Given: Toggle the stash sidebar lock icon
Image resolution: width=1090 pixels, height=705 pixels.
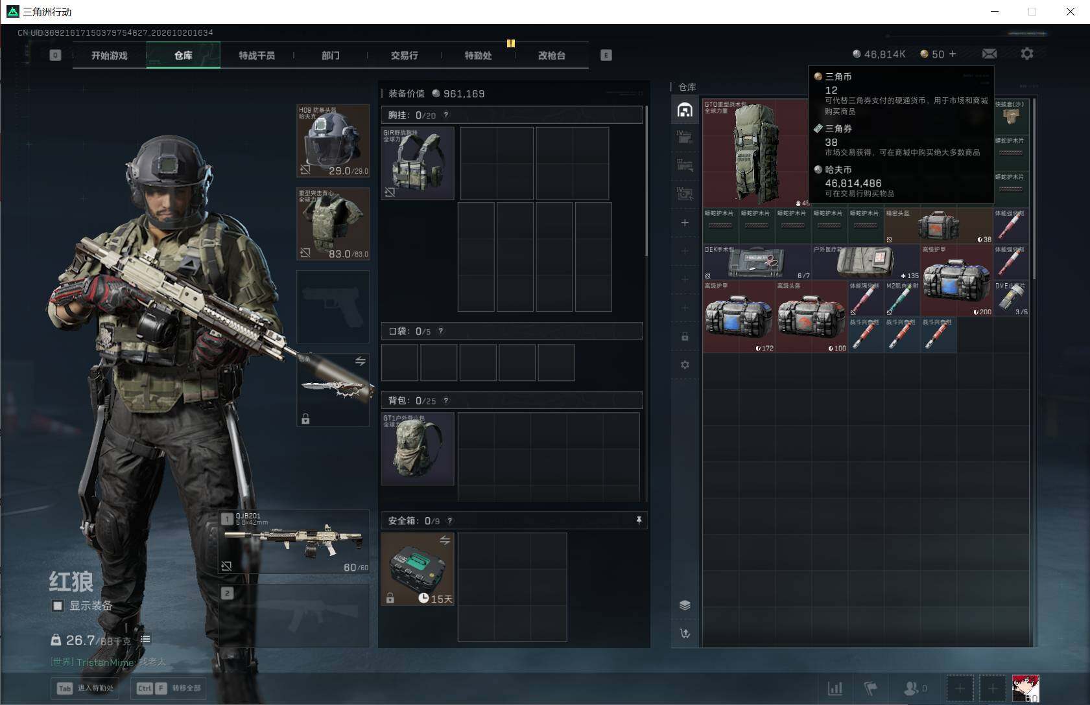Looking at the screenshot, I should [x=685, y=336].
